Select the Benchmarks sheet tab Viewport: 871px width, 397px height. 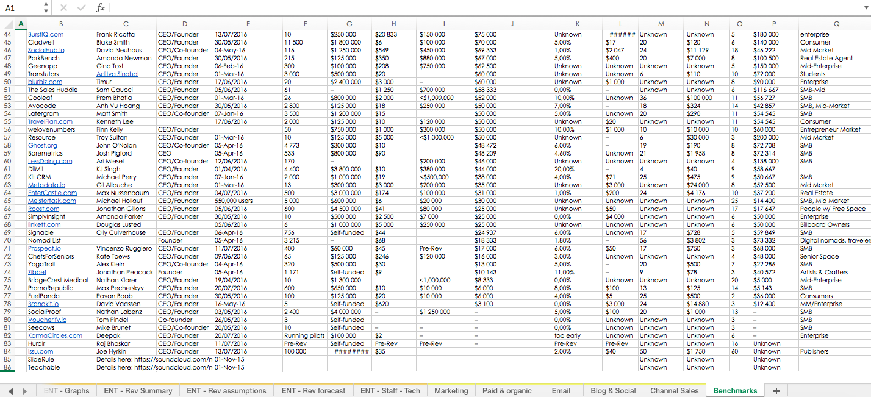click(x=735, y=391)
